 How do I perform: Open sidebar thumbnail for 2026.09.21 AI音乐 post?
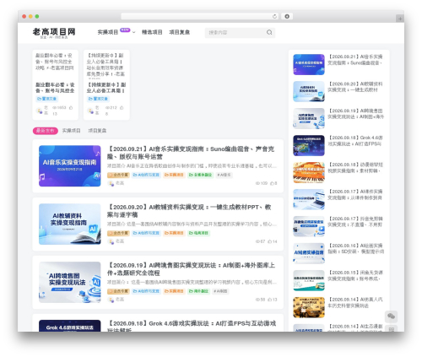click(309, 65)
